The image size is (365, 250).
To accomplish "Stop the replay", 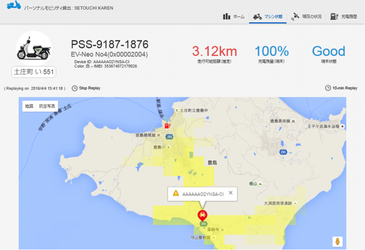I will (x=86, y=88).
